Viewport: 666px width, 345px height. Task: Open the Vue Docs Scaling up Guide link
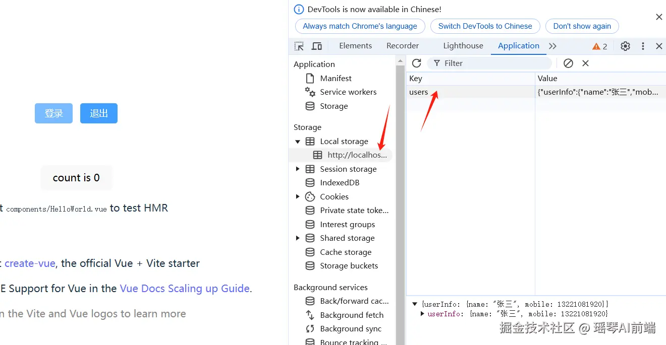pos(185,289)
